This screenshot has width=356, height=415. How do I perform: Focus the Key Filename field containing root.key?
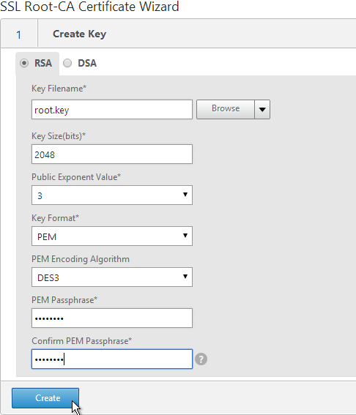[x=112, y=110]
